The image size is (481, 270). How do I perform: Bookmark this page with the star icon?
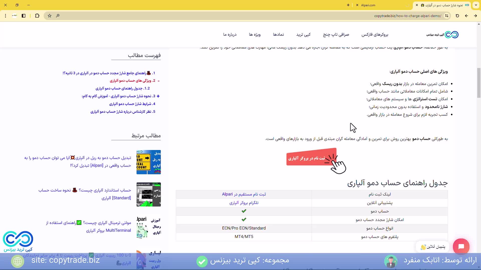(49, 16)
